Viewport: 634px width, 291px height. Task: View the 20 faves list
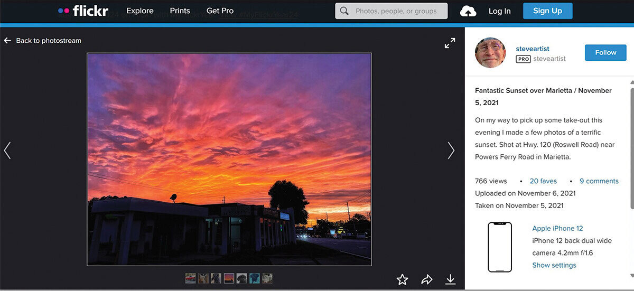pos(543,181)
